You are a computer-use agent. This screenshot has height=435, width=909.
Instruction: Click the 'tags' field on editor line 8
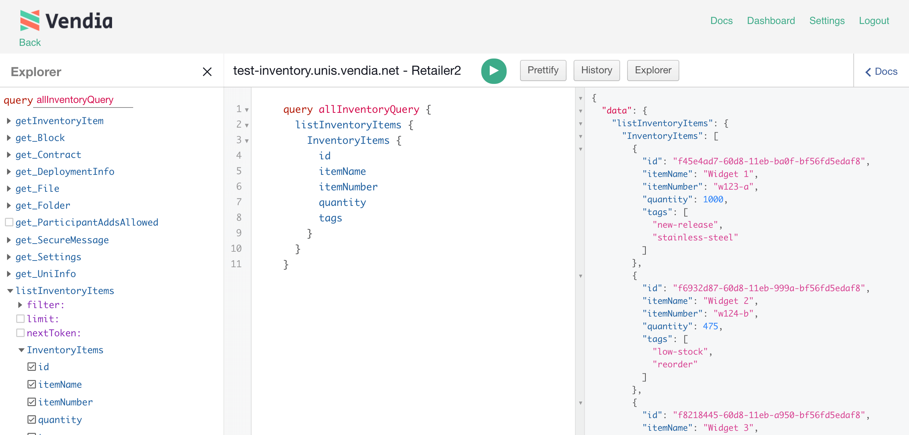pyautogui.click(x=330, y=218)
